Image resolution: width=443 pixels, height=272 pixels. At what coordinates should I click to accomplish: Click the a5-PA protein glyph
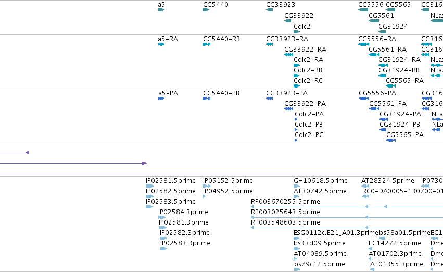coord(161,98)
